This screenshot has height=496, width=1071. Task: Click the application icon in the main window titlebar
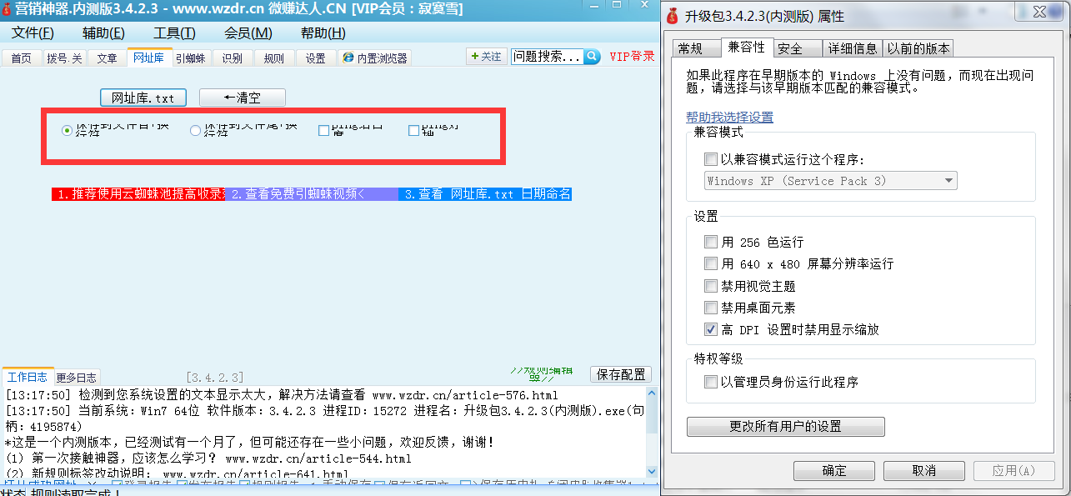coord(8,8)
